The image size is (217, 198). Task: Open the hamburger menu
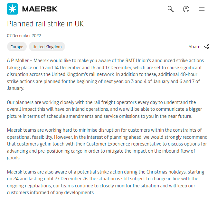point(202,9)
